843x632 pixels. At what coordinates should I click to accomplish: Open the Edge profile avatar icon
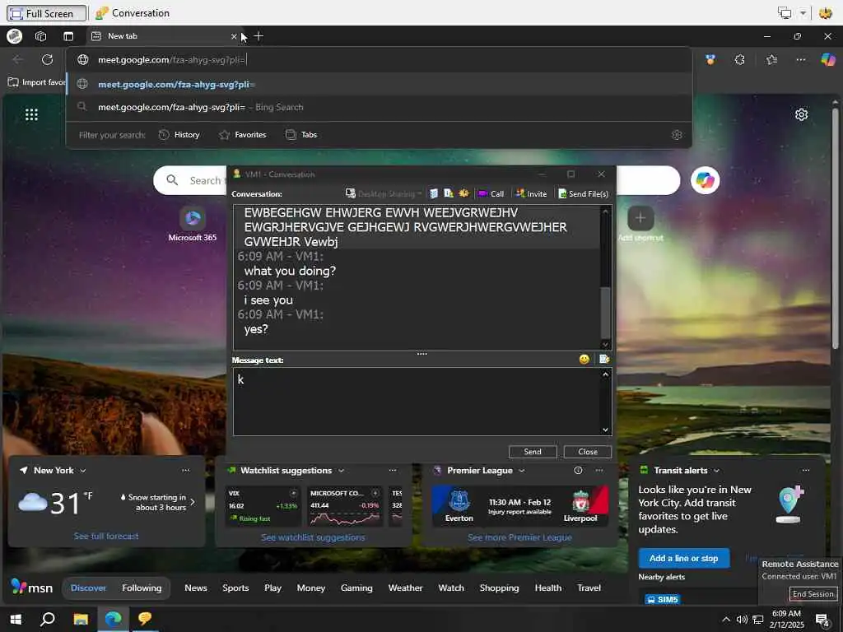point(15,36)
